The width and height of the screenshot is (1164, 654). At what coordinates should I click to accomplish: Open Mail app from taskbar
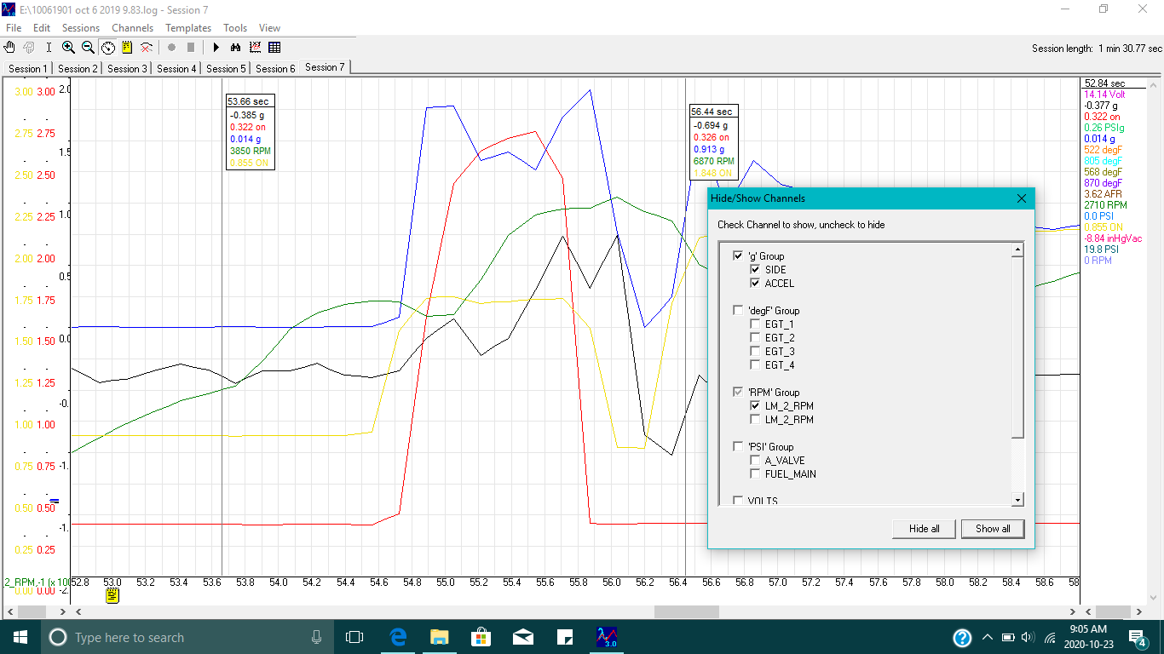522,637
